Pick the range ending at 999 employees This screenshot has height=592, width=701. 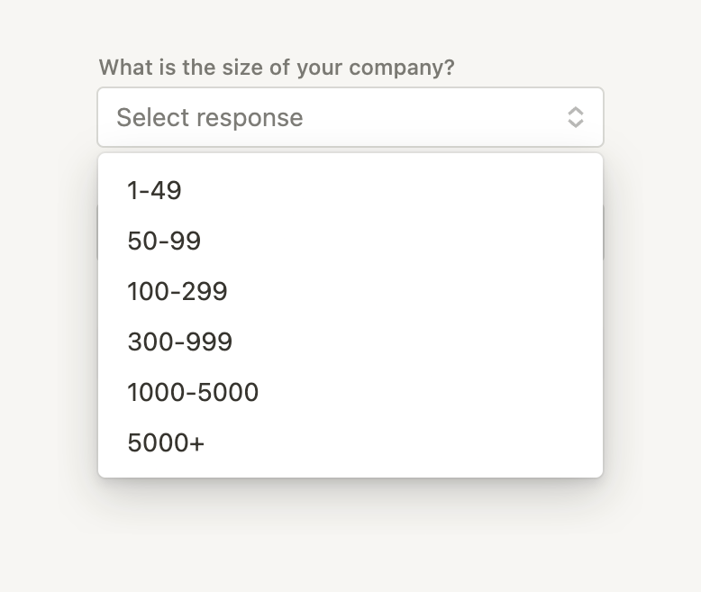point(180,342)
